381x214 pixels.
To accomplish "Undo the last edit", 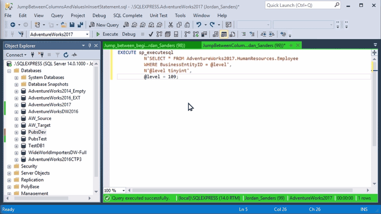I will pos(199,25).
